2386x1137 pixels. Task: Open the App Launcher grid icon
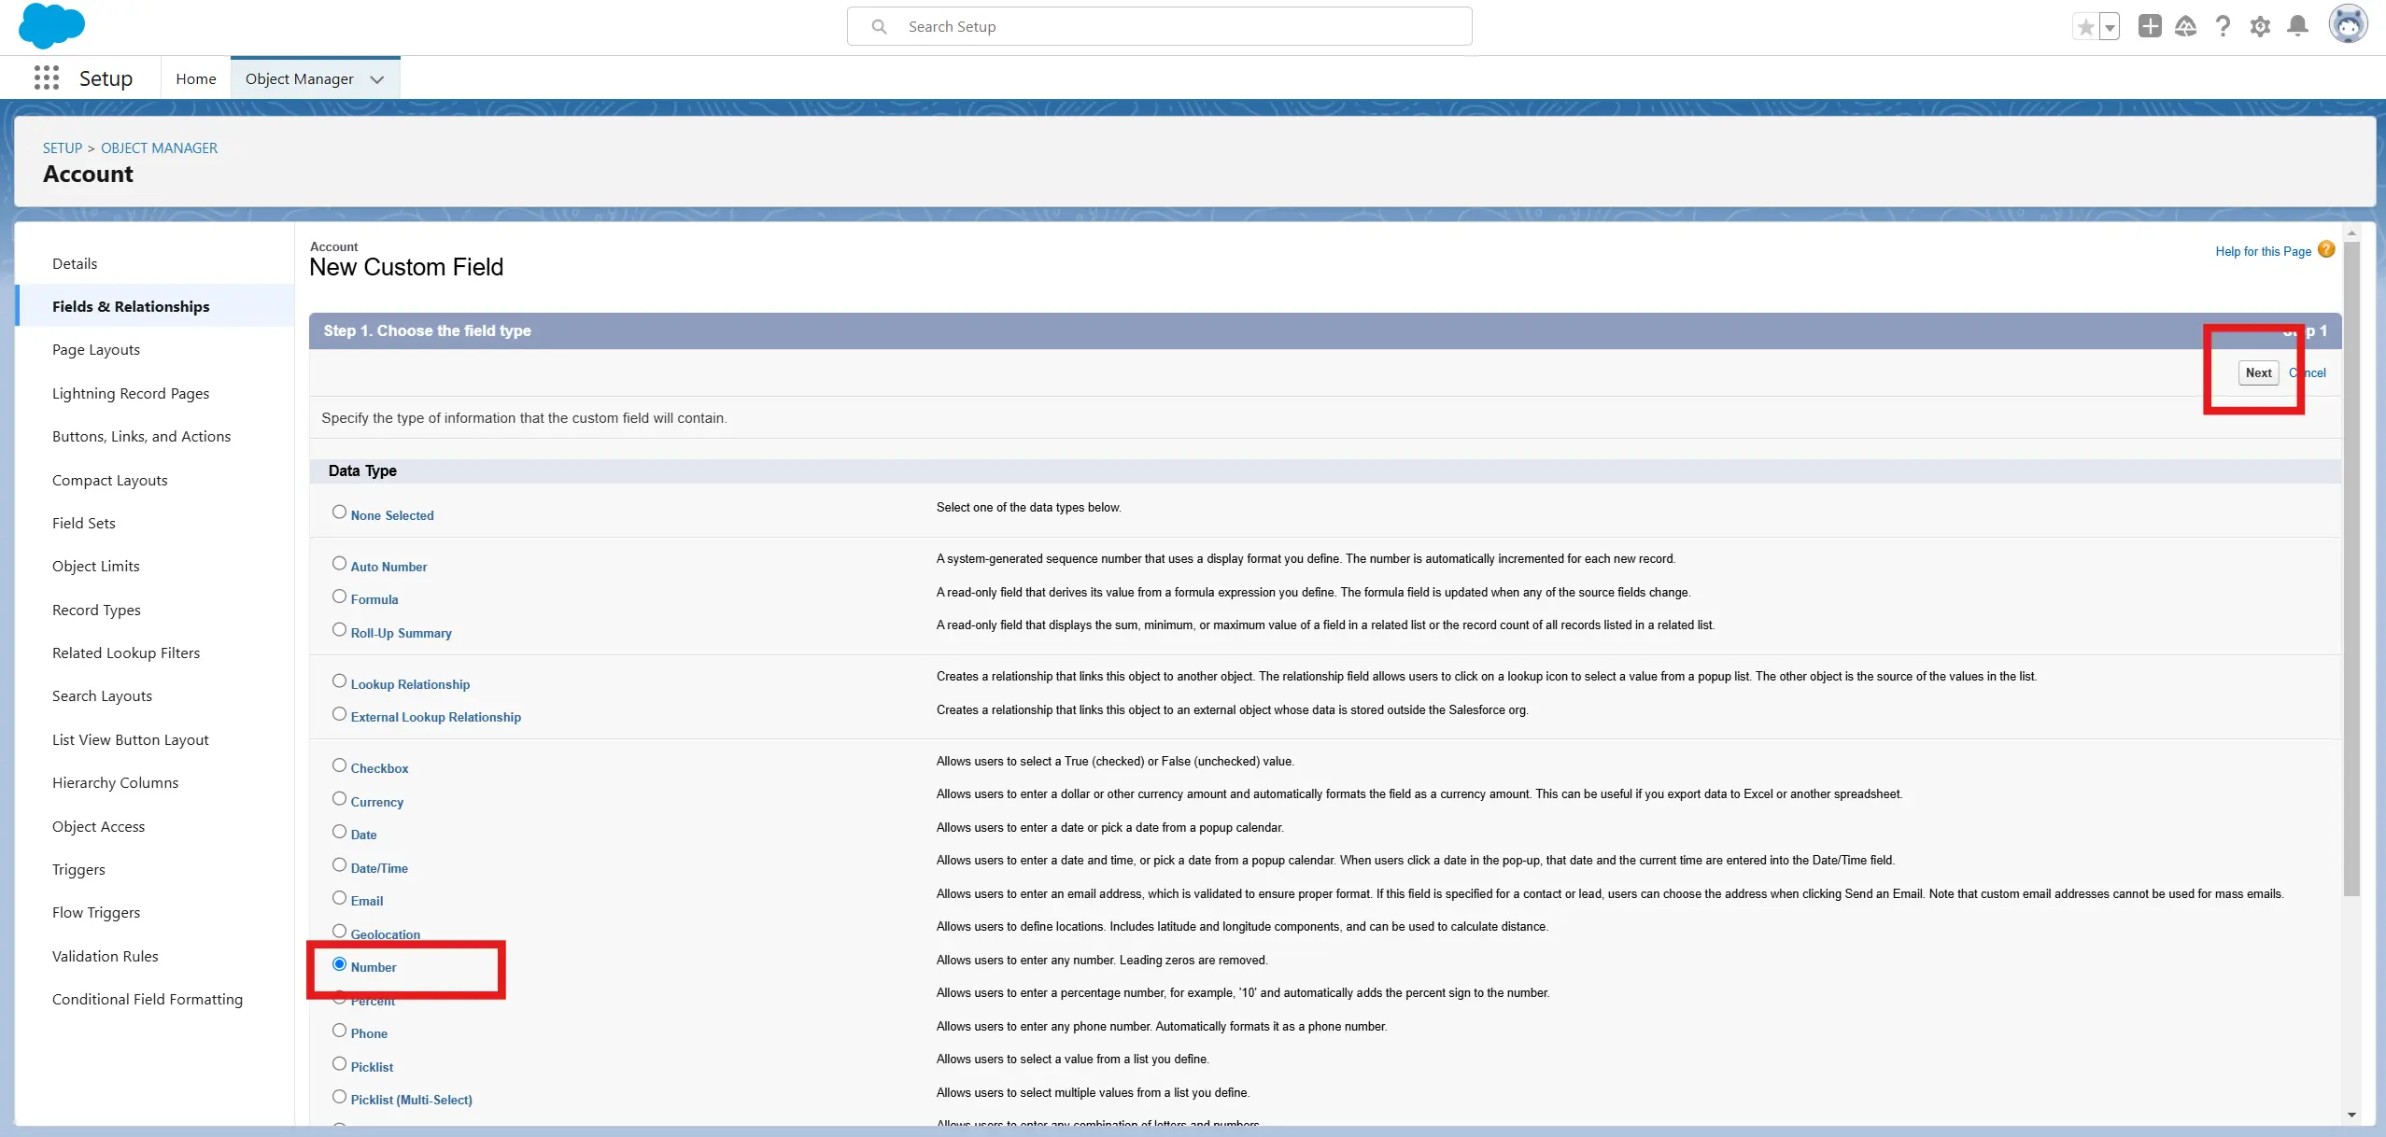coord(46,78)
